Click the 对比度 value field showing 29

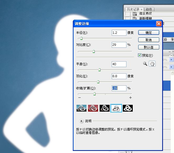point(119,45)
